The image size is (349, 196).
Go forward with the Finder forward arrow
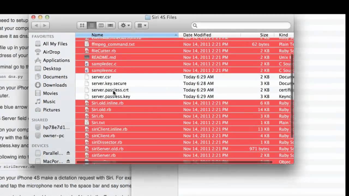pos(45,26)
